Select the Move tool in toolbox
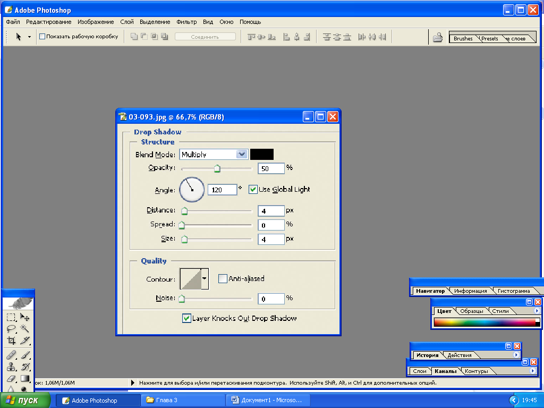 [x=24, y=317]
